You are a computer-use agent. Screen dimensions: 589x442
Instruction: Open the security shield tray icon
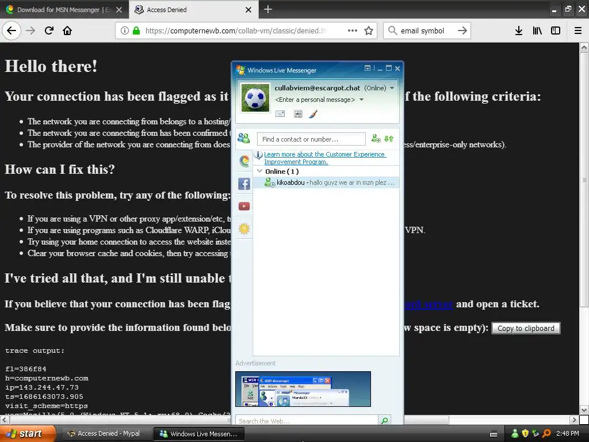point(525,433)
